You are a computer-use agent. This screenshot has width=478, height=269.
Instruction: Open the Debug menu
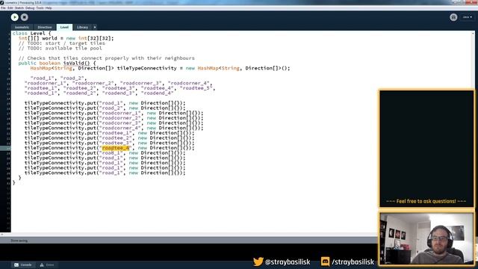click(30, 8)
